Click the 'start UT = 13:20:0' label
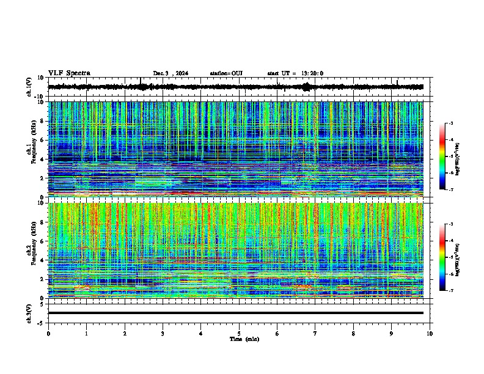 [x=295, y=73]
